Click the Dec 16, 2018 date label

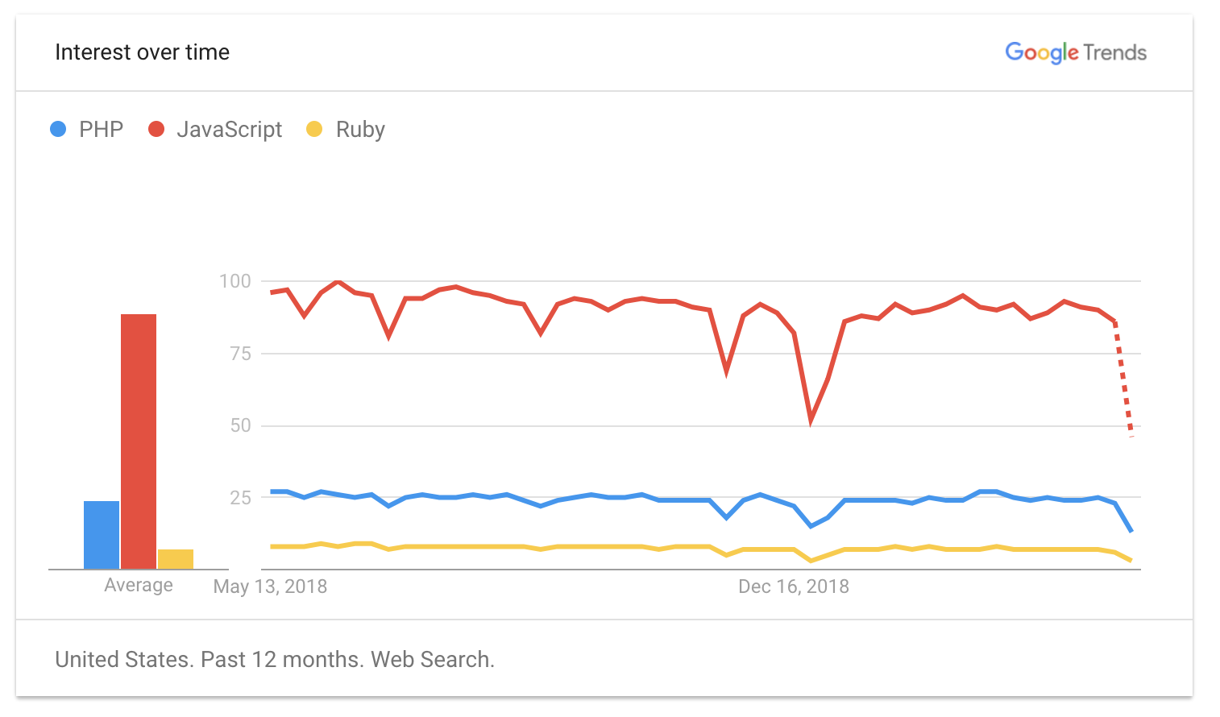794,586
